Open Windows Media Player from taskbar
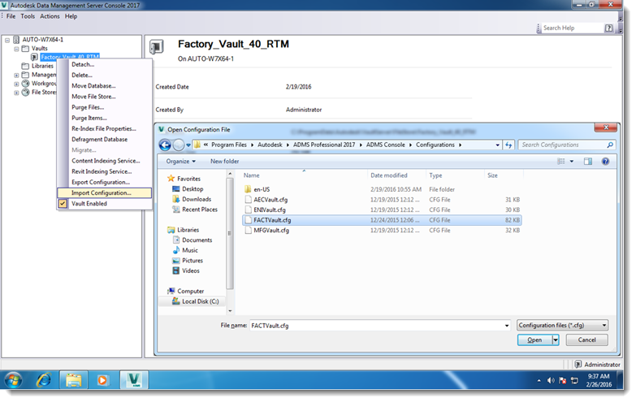636x402 pixels. pyautogui.click(x=102, y=381)
